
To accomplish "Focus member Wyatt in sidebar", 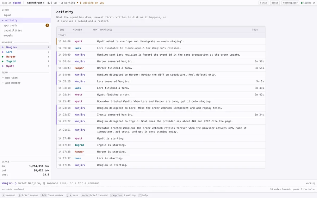I will point(25,66).
